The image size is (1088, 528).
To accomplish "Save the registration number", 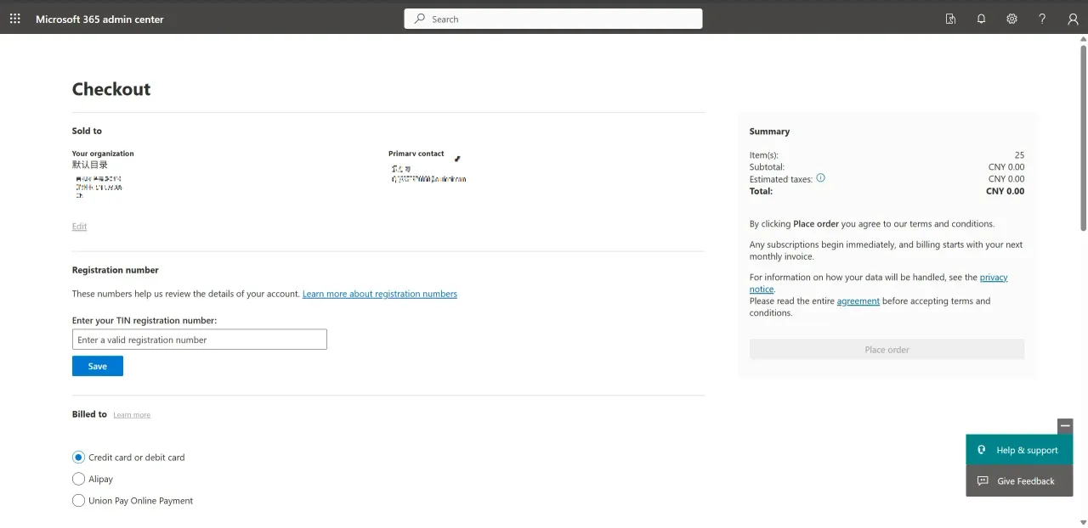I will tap(98, 366).
